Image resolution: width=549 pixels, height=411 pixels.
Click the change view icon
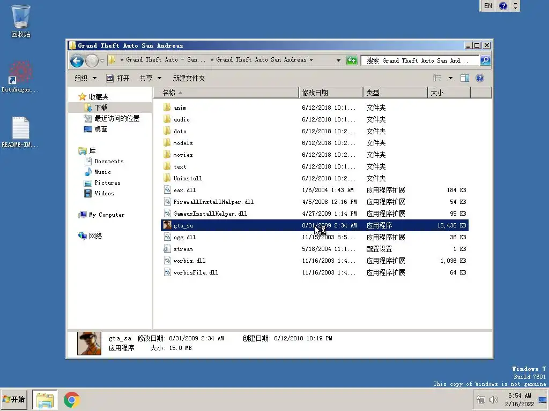(437, 78)
